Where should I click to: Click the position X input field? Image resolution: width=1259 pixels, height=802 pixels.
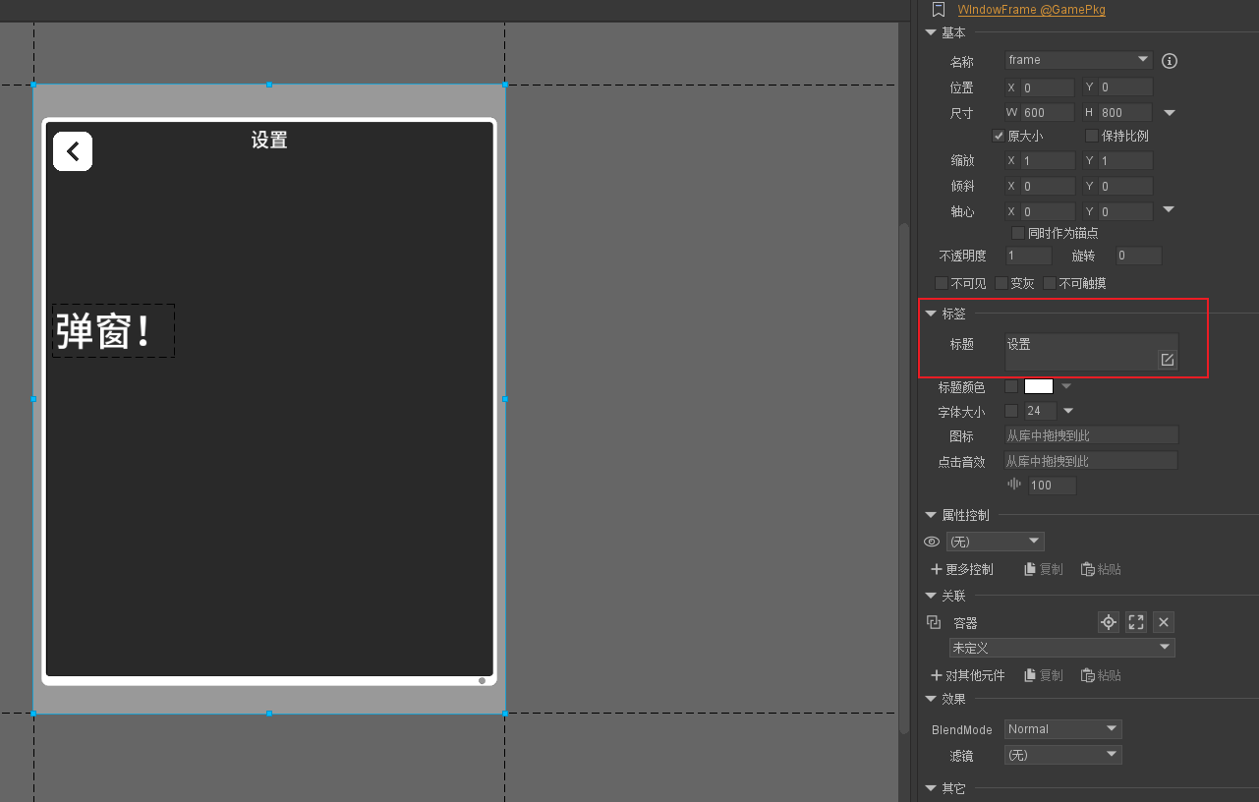[1048, 87]
